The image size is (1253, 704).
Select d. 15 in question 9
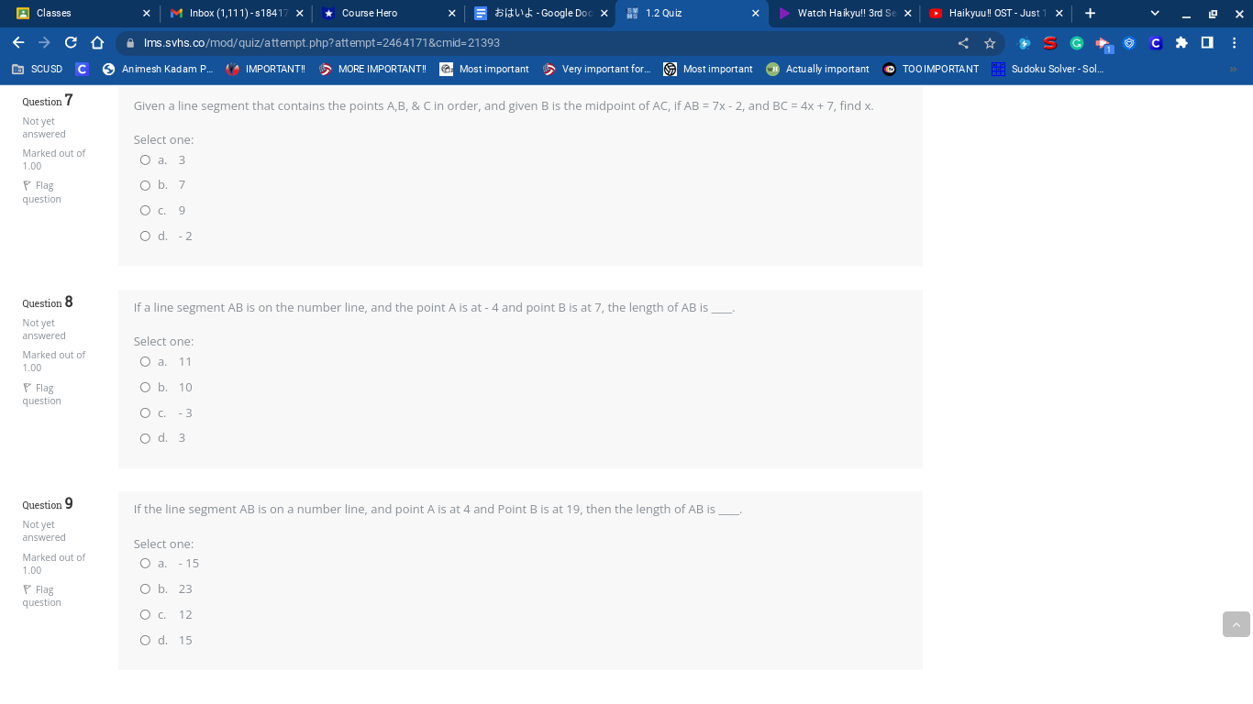point(145,640)
